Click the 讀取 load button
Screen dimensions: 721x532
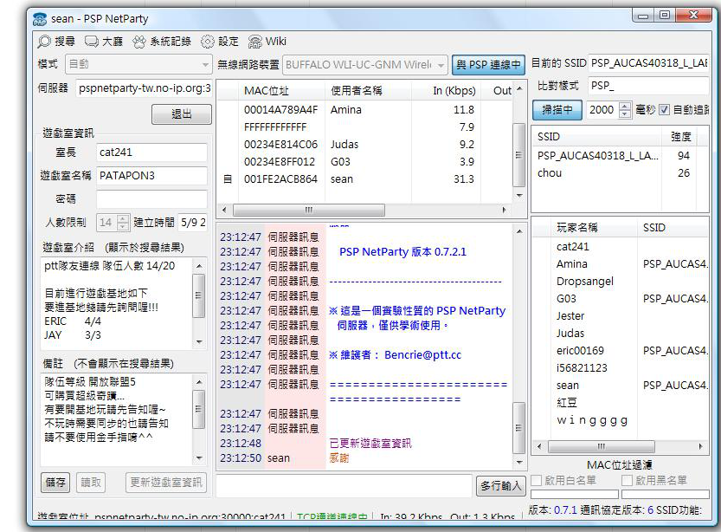[91, 483]
